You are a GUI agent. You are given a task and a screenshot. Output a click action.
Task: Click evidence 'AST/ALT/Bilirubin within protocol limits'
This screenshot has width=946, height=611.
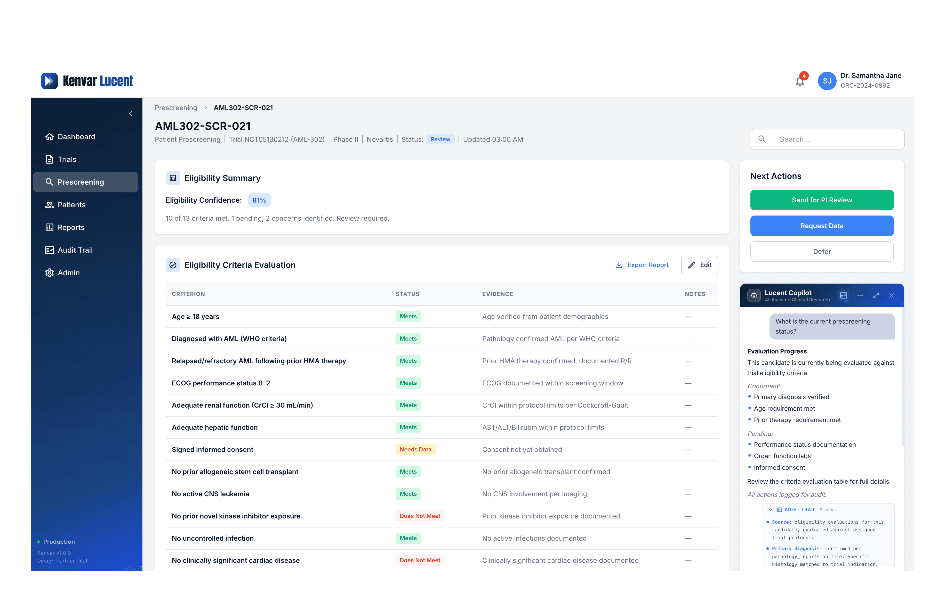(x=543, y=428)
